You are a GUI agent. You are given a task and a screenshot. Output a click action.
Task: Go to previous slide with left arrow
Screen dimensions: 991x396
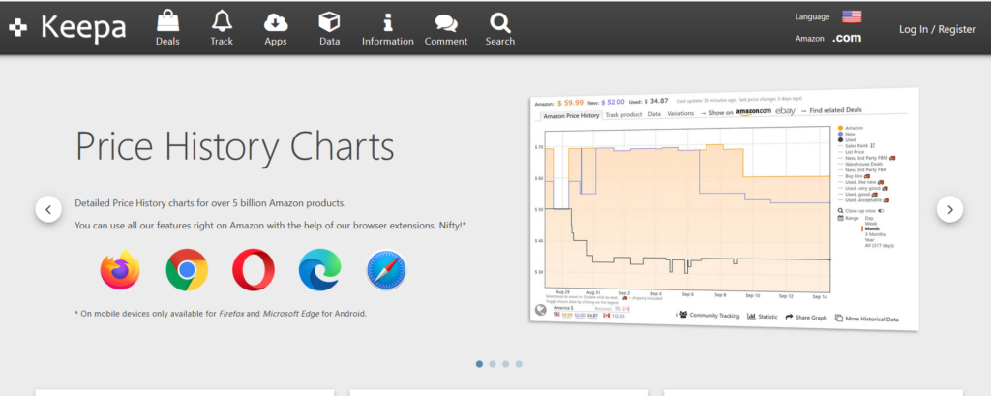pyautogui.click(x=48, y=209)
